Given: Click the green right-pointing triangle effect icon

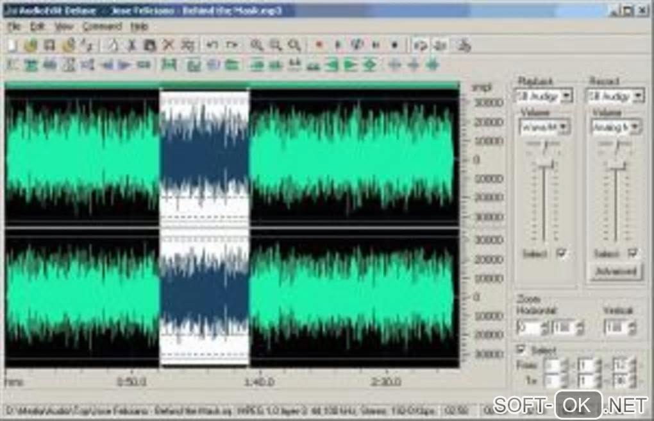Looking at the screenshot, I should click(x=351, y=65).
